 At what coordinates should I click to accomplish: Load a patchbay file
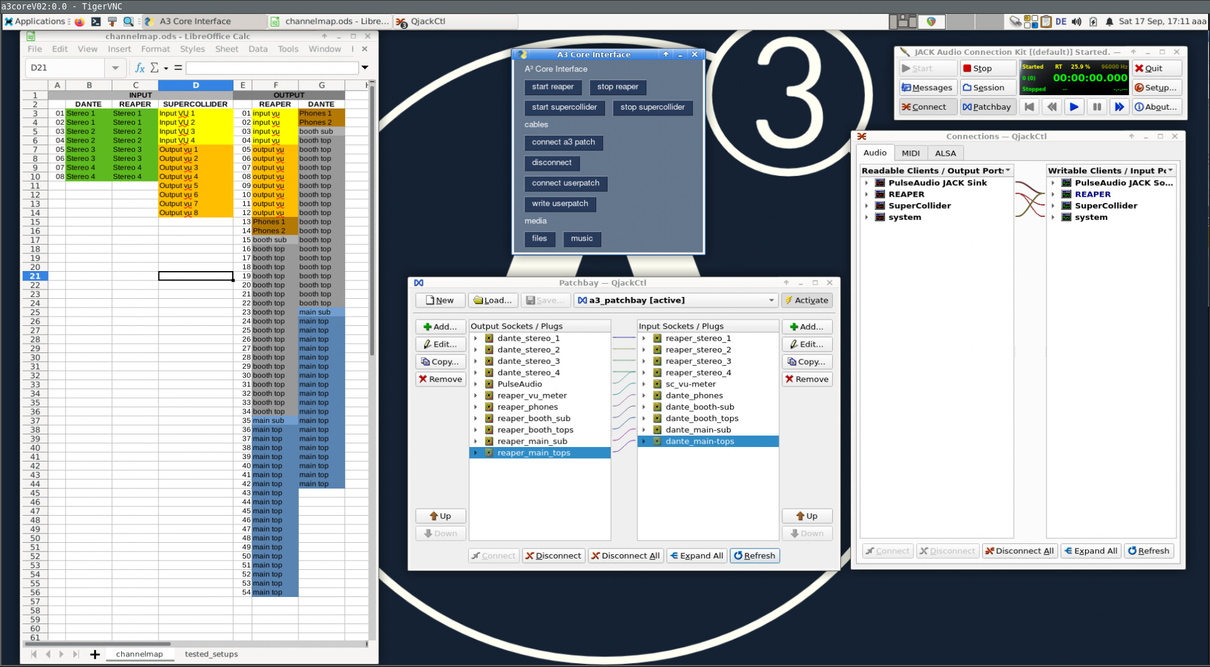493,300
